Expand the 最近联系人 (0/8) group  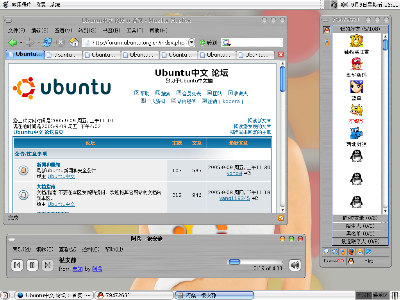[360, 241]
